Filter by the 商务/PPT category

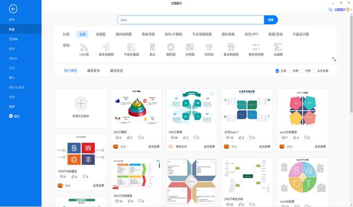(x=252, y=34)
